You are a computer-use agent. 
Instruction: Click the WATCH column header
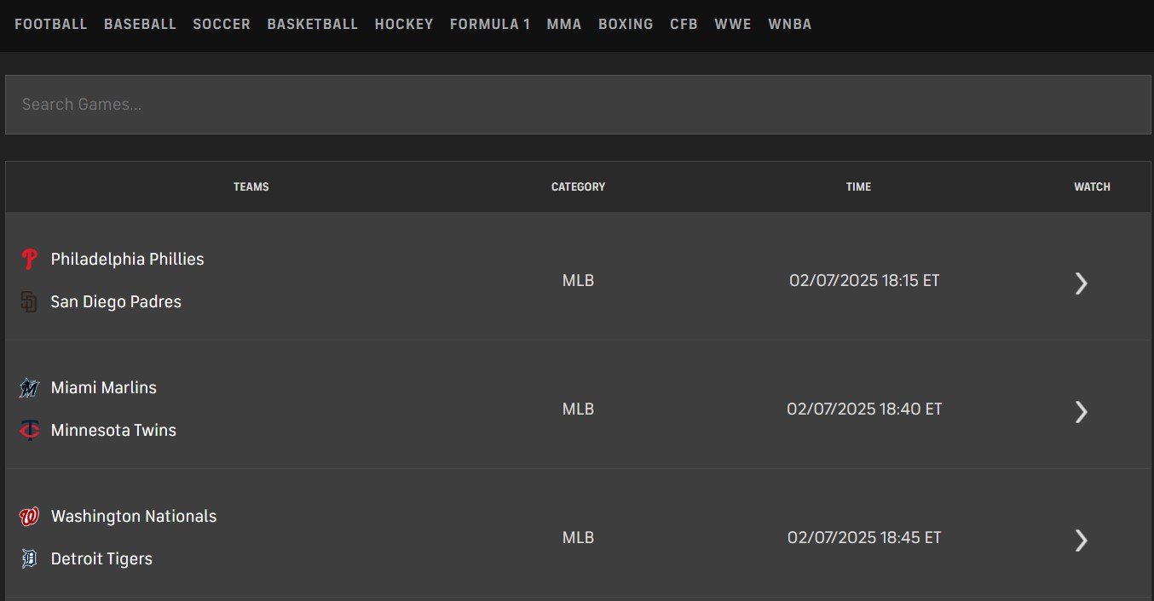1092,186
